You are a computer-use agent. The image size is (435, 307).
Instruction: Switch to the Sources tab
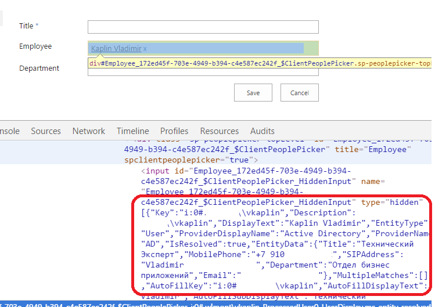46,131
